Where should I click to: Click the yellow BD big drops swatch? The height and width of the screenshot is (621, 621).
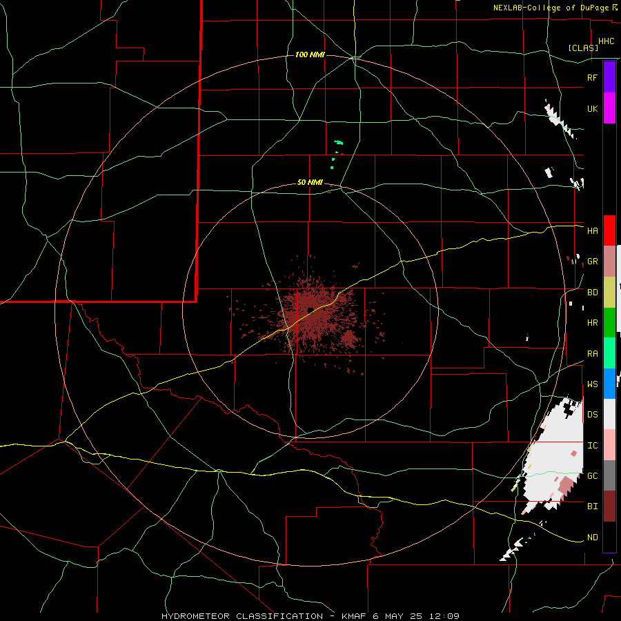click(x=609, y=293)
